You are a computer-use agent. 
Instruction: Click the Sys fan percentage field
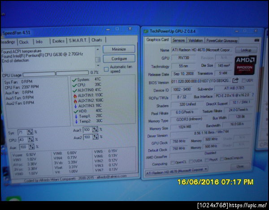pos(22,132)
